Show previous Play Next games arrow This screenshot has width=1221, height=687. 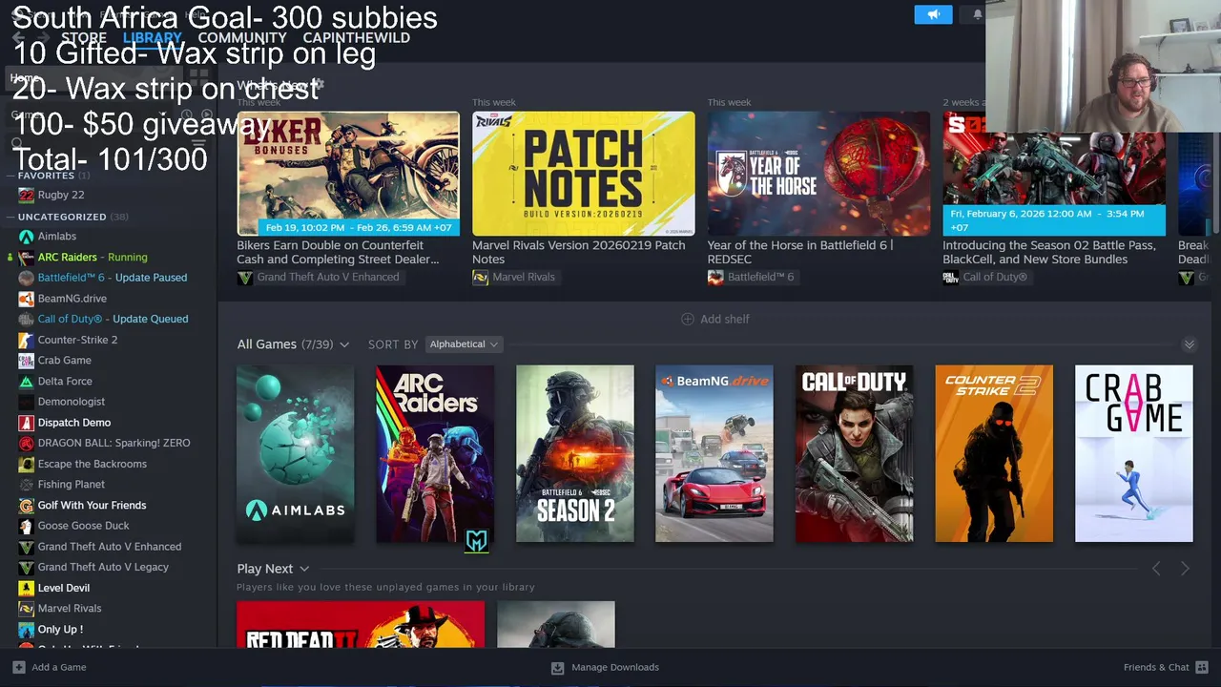pyautogui.click(x=1156, y=569)
